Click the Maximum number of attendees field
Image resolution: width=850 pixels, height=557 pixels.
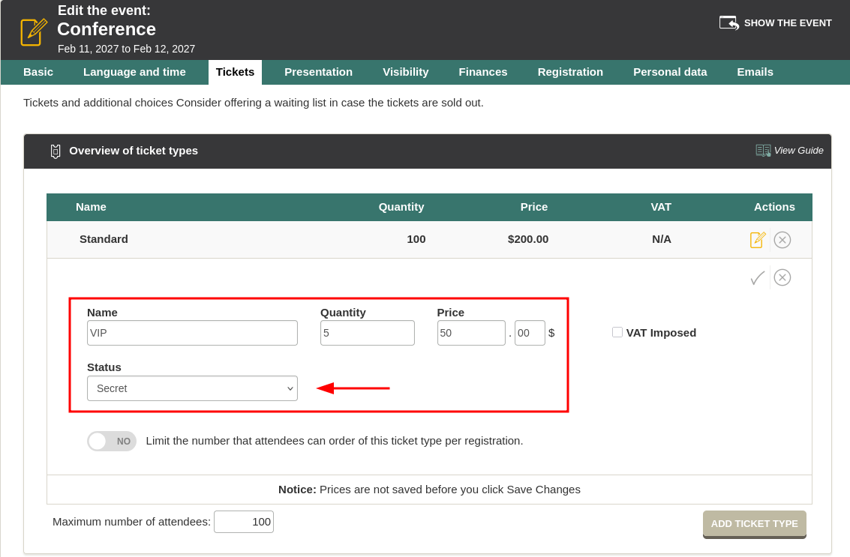(244, 522)
